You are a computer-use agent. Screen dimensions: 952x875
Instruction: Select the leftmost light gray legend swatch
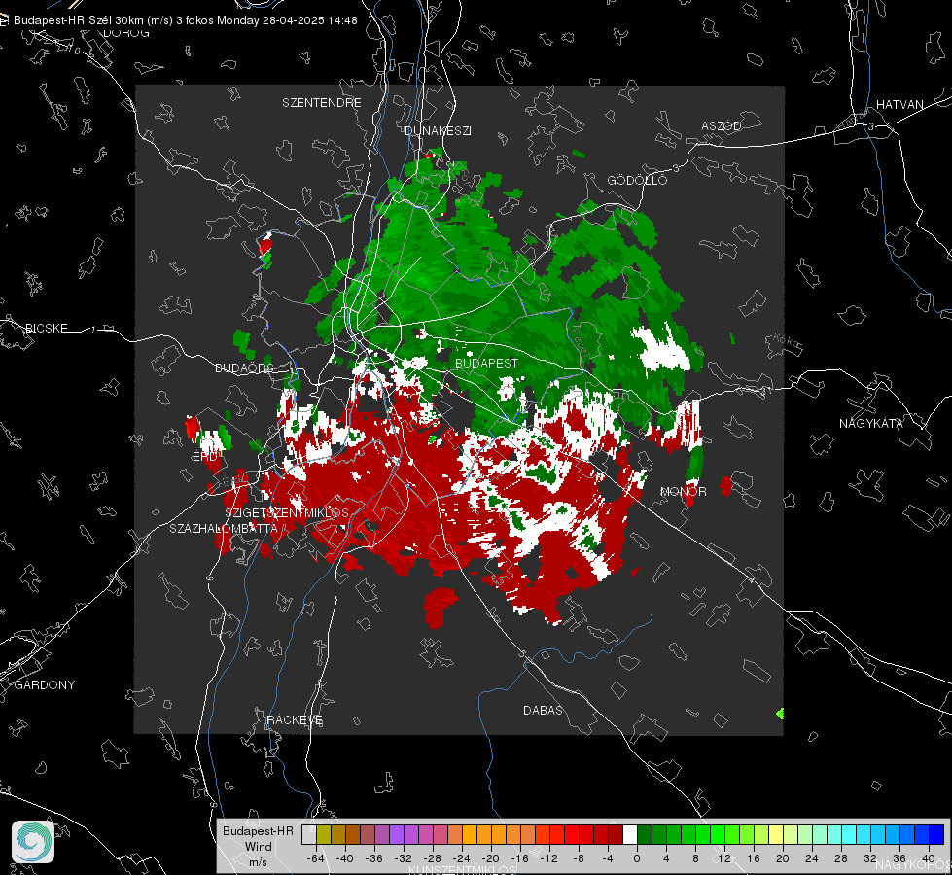coord(309,835)
